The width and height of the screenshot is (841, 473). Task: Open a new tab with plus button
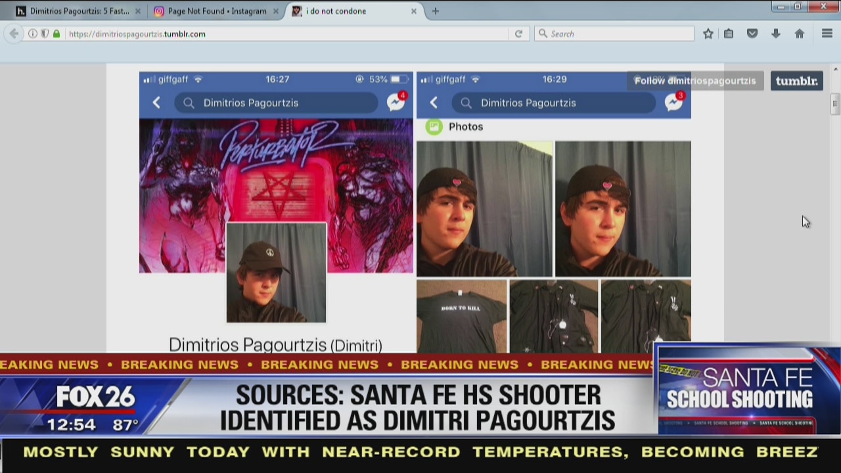[435, 11]
